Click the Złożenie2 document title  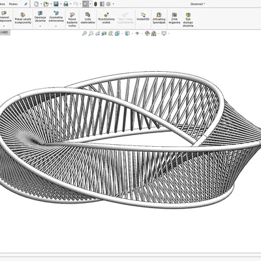point(198,4)
